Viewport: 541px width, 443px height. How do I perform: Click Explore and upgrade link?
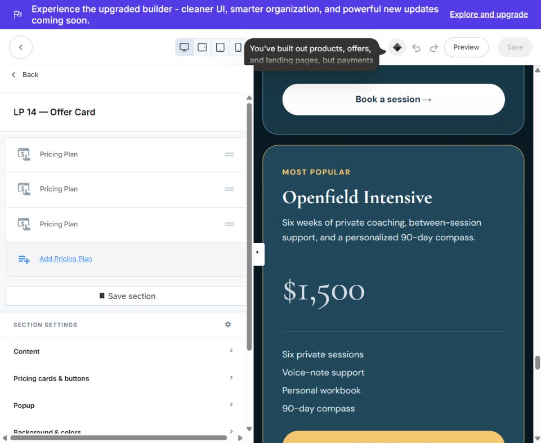click(x=489, y=15)
